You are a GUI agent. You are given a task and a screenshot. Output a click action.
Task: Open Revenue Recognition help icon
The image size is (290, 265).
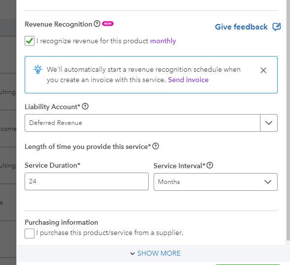(x=97, y=24)
